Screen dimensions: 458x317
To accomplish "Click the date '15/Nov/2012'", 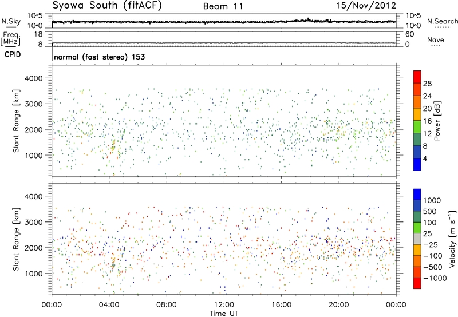I will pyautogui.click(x=366, y=6).
